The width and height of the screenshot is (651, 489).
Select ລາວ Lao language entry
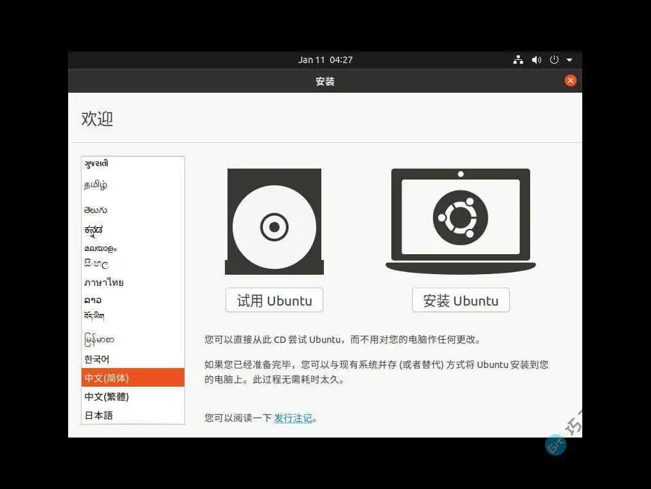click(x=133, y=300)
